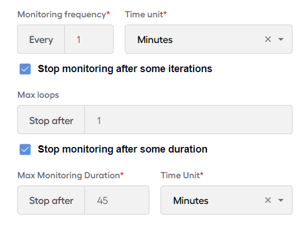Click the "Stop monitoring after some duration" label text

tap(123, 149)
